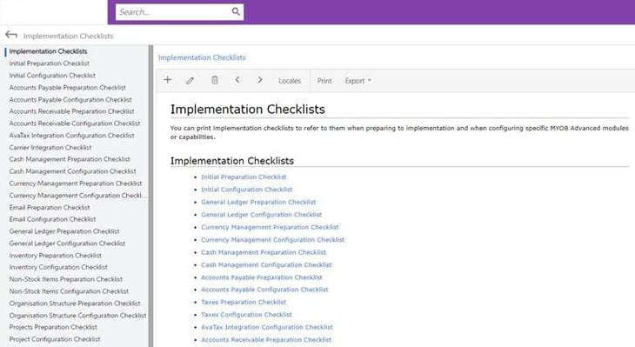
Task: Open the General Ledger Configuration Checklist link
Action: 261,215
